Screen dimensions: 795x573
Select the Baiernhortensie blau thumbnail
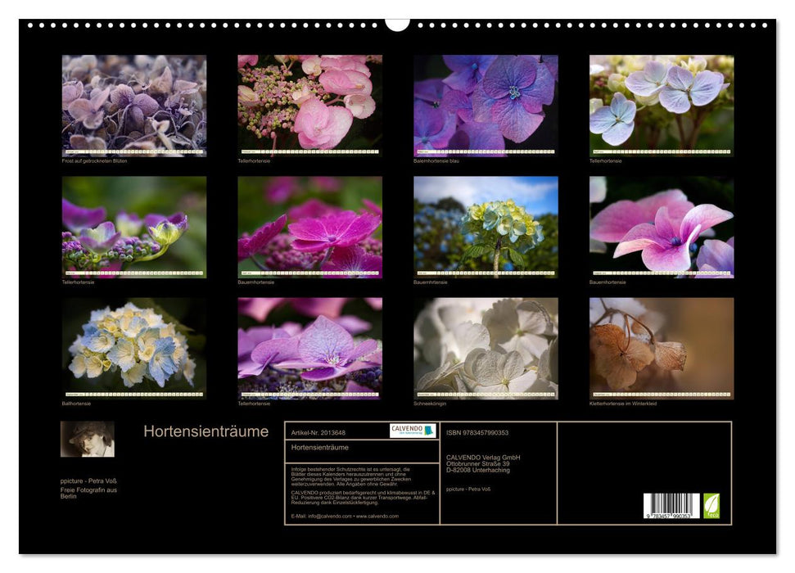click(487, 105)
